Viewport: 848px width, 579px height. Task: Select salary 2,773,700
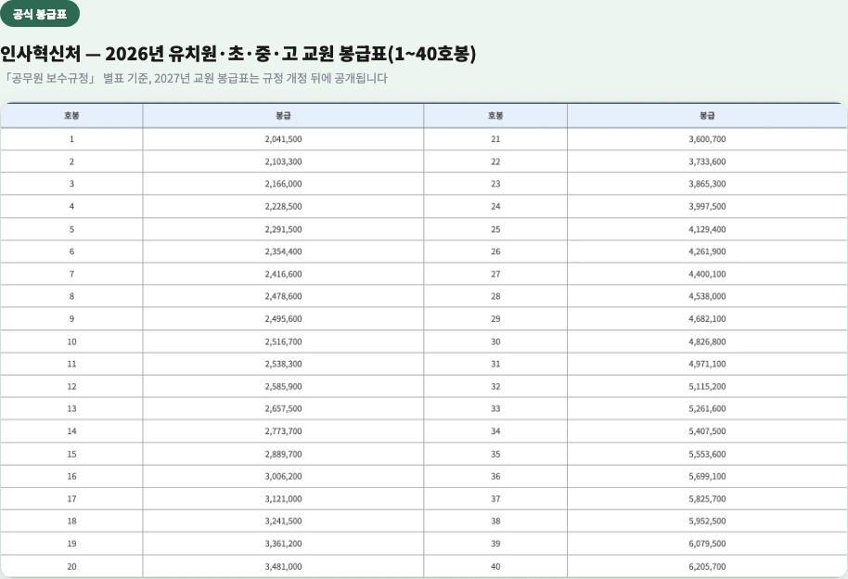[x=283, y=431]
